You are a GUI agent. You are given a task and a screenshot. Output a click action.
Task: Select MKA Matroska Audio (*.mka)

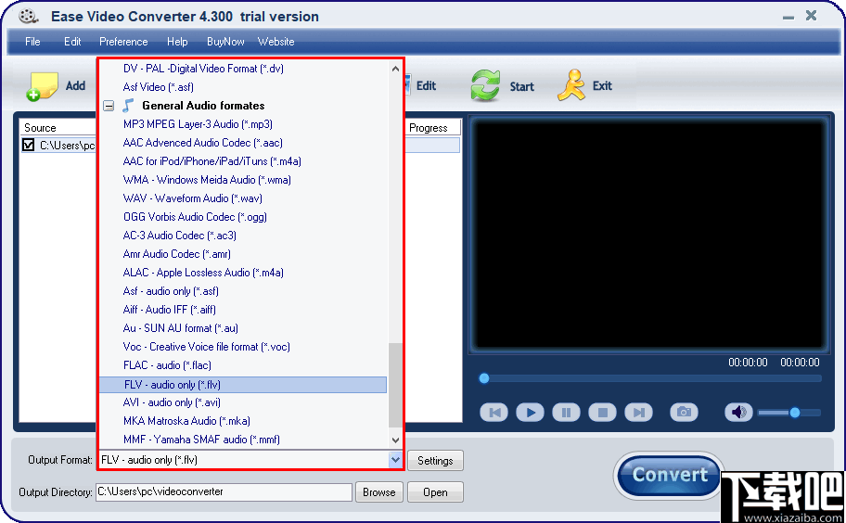(x=186, y=421)
